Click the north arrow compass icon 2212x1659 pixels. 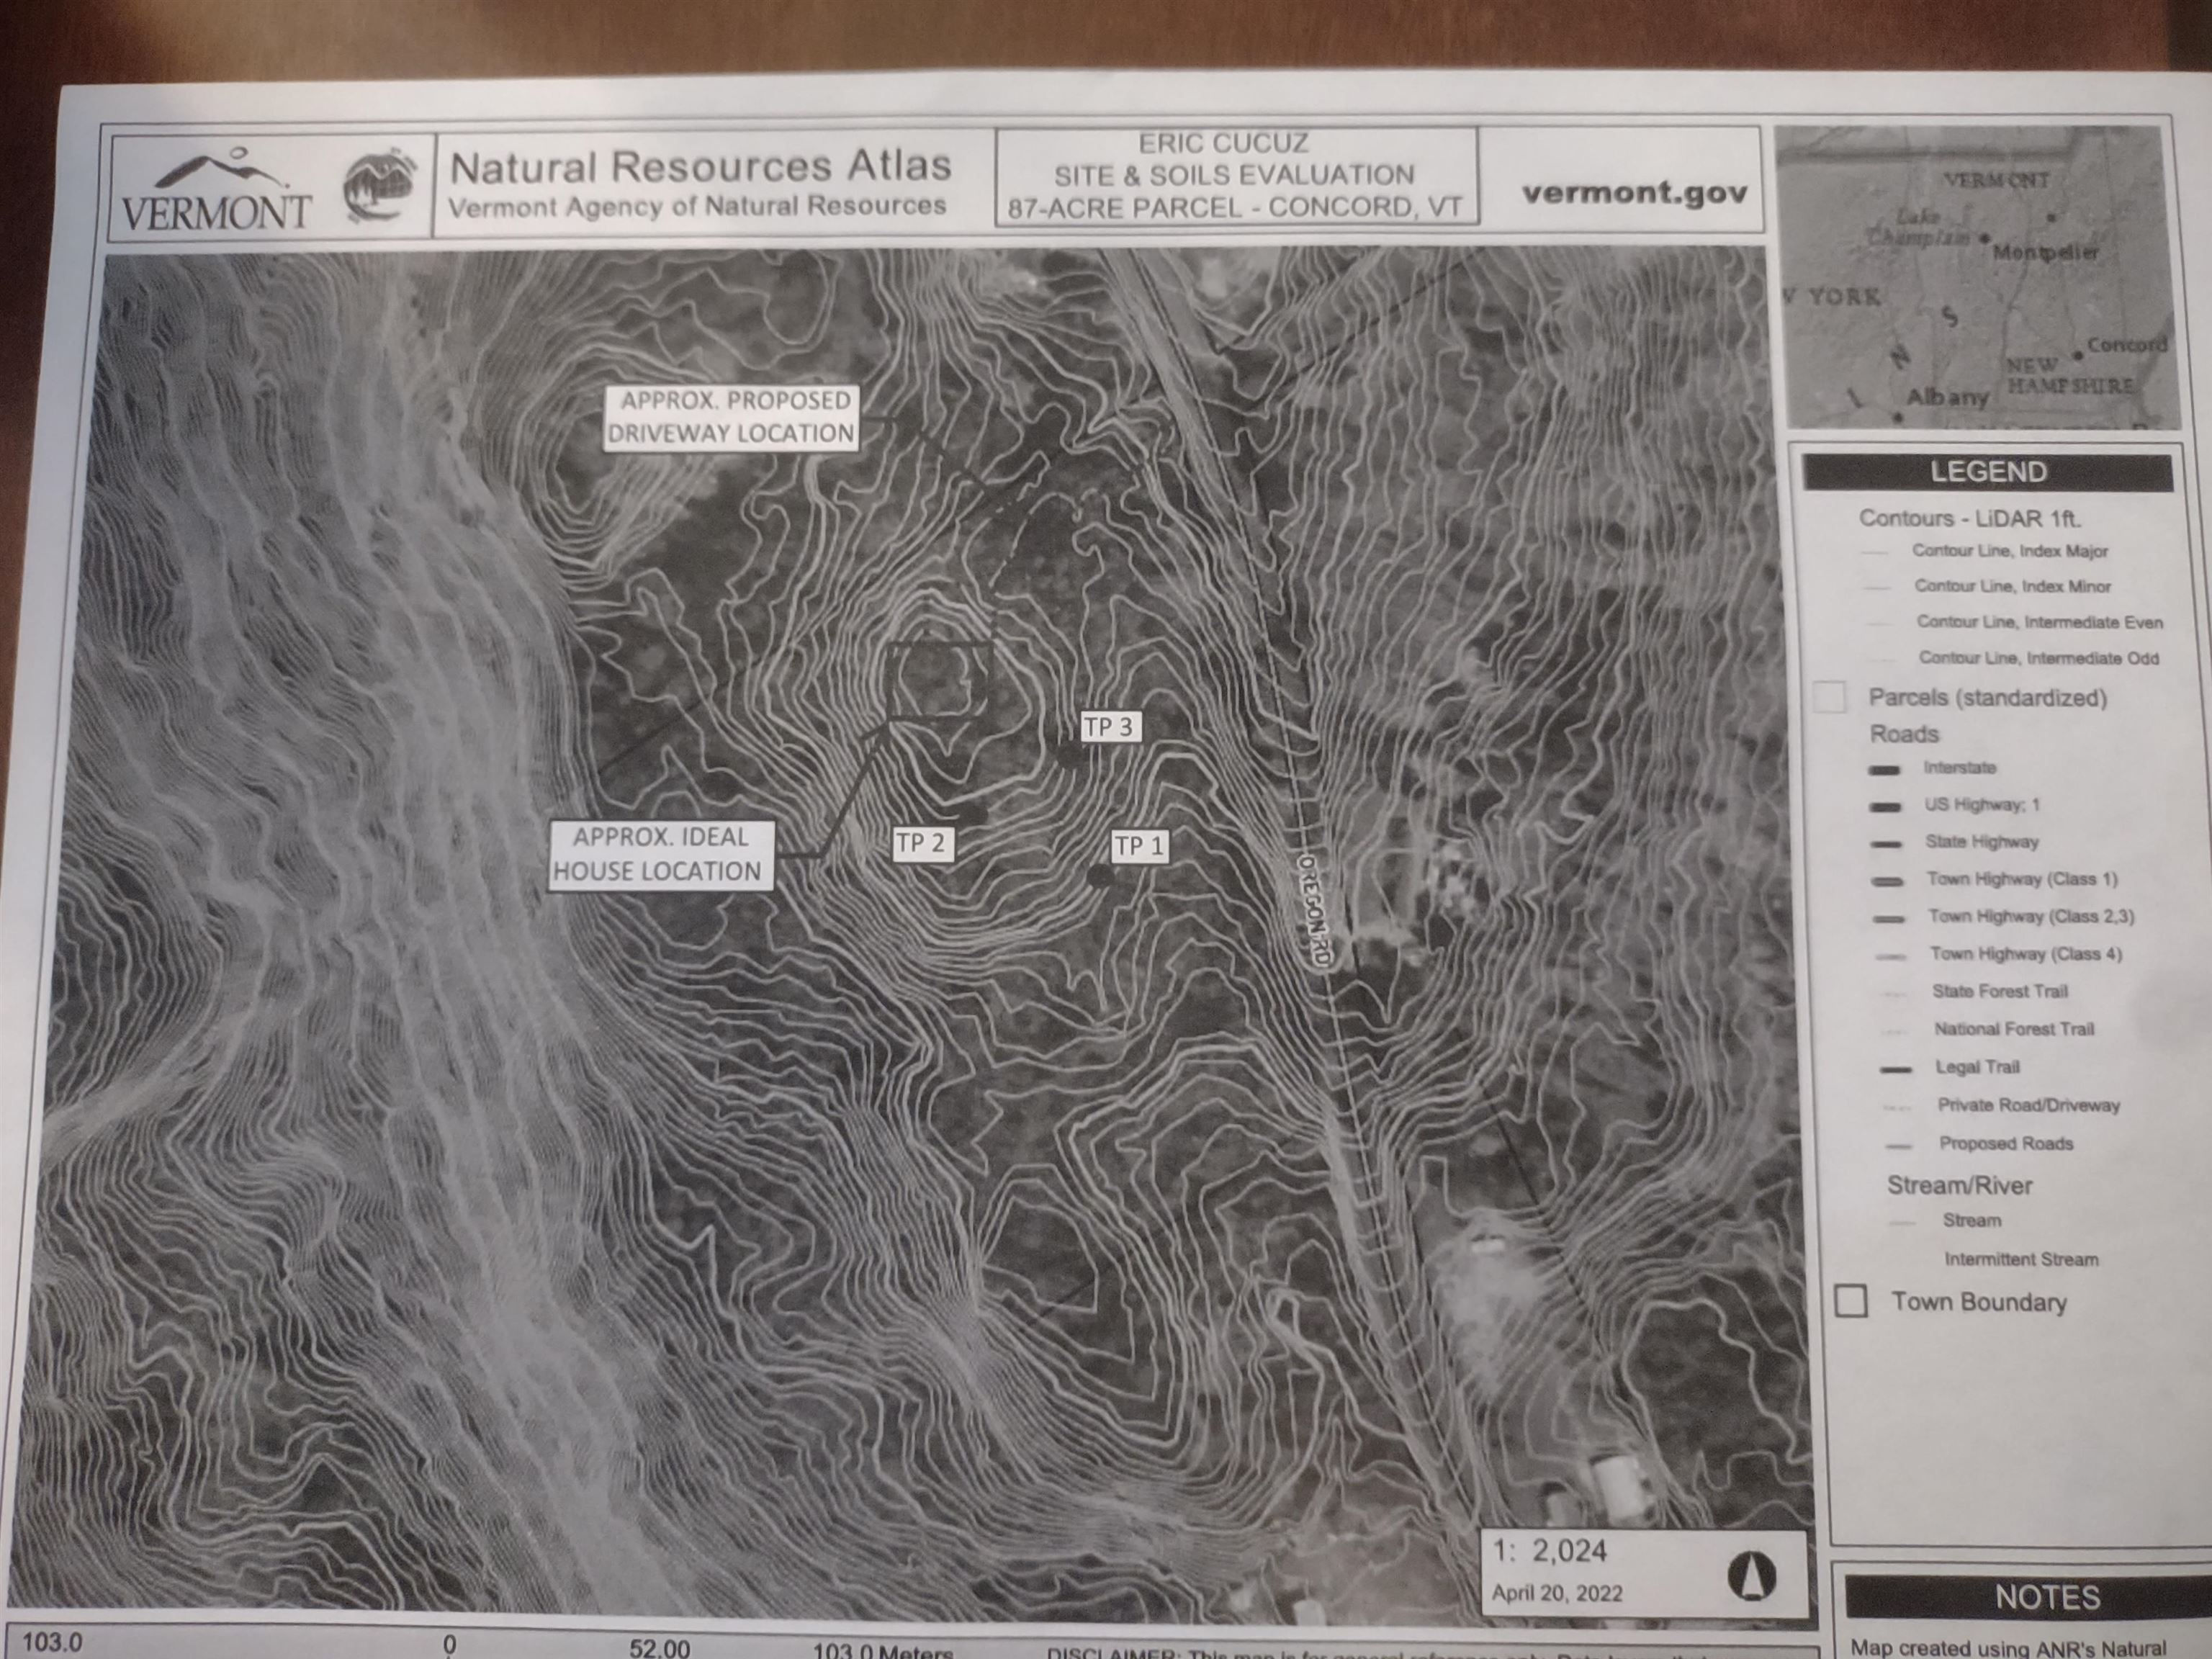[1751, 1576]
